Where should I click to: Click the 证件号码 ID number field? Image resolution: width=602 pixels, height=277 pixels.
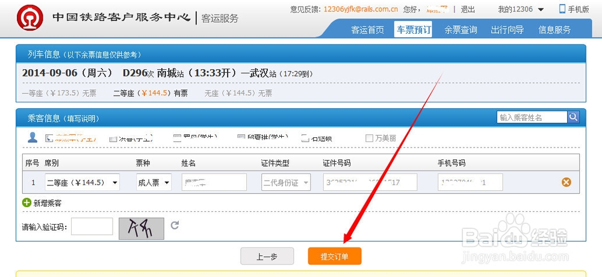[370, 182]
